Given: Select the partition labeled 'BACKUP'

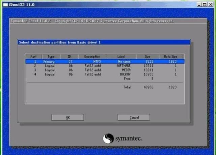Looking at the screenshot, I should pos(105,74).
